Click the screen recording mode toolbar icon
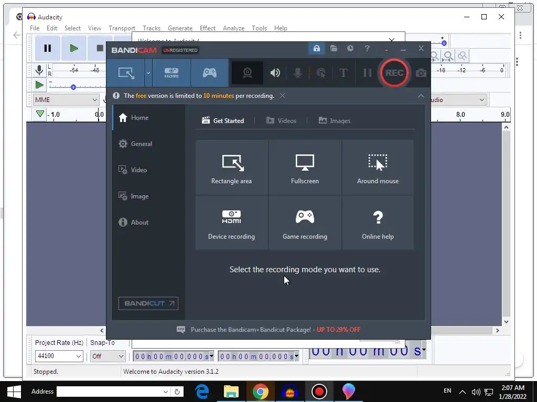Viewport: 537px width, 402px height. [126, 73]
